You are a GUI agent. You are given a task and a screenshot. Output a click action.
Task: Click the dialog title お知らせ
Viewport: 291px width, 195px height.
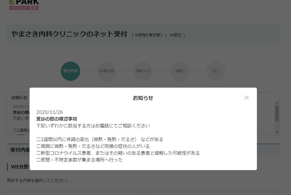click(143, 98)
